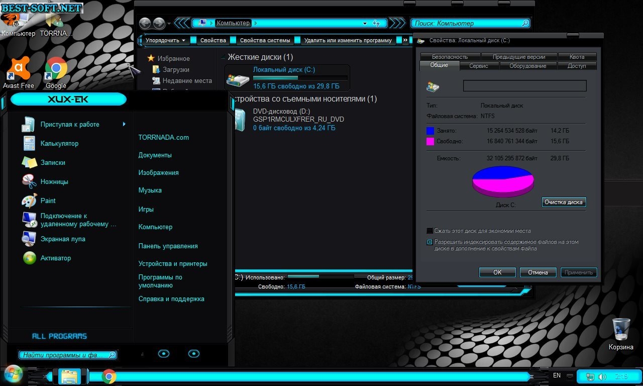Expand the Упорядочить dropdown menu

[x=165, y=40]
